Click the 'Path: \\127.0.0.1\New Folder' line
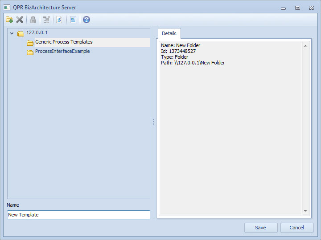The width and height of the screenshot is (321, 240). click(x=193, y=63)
